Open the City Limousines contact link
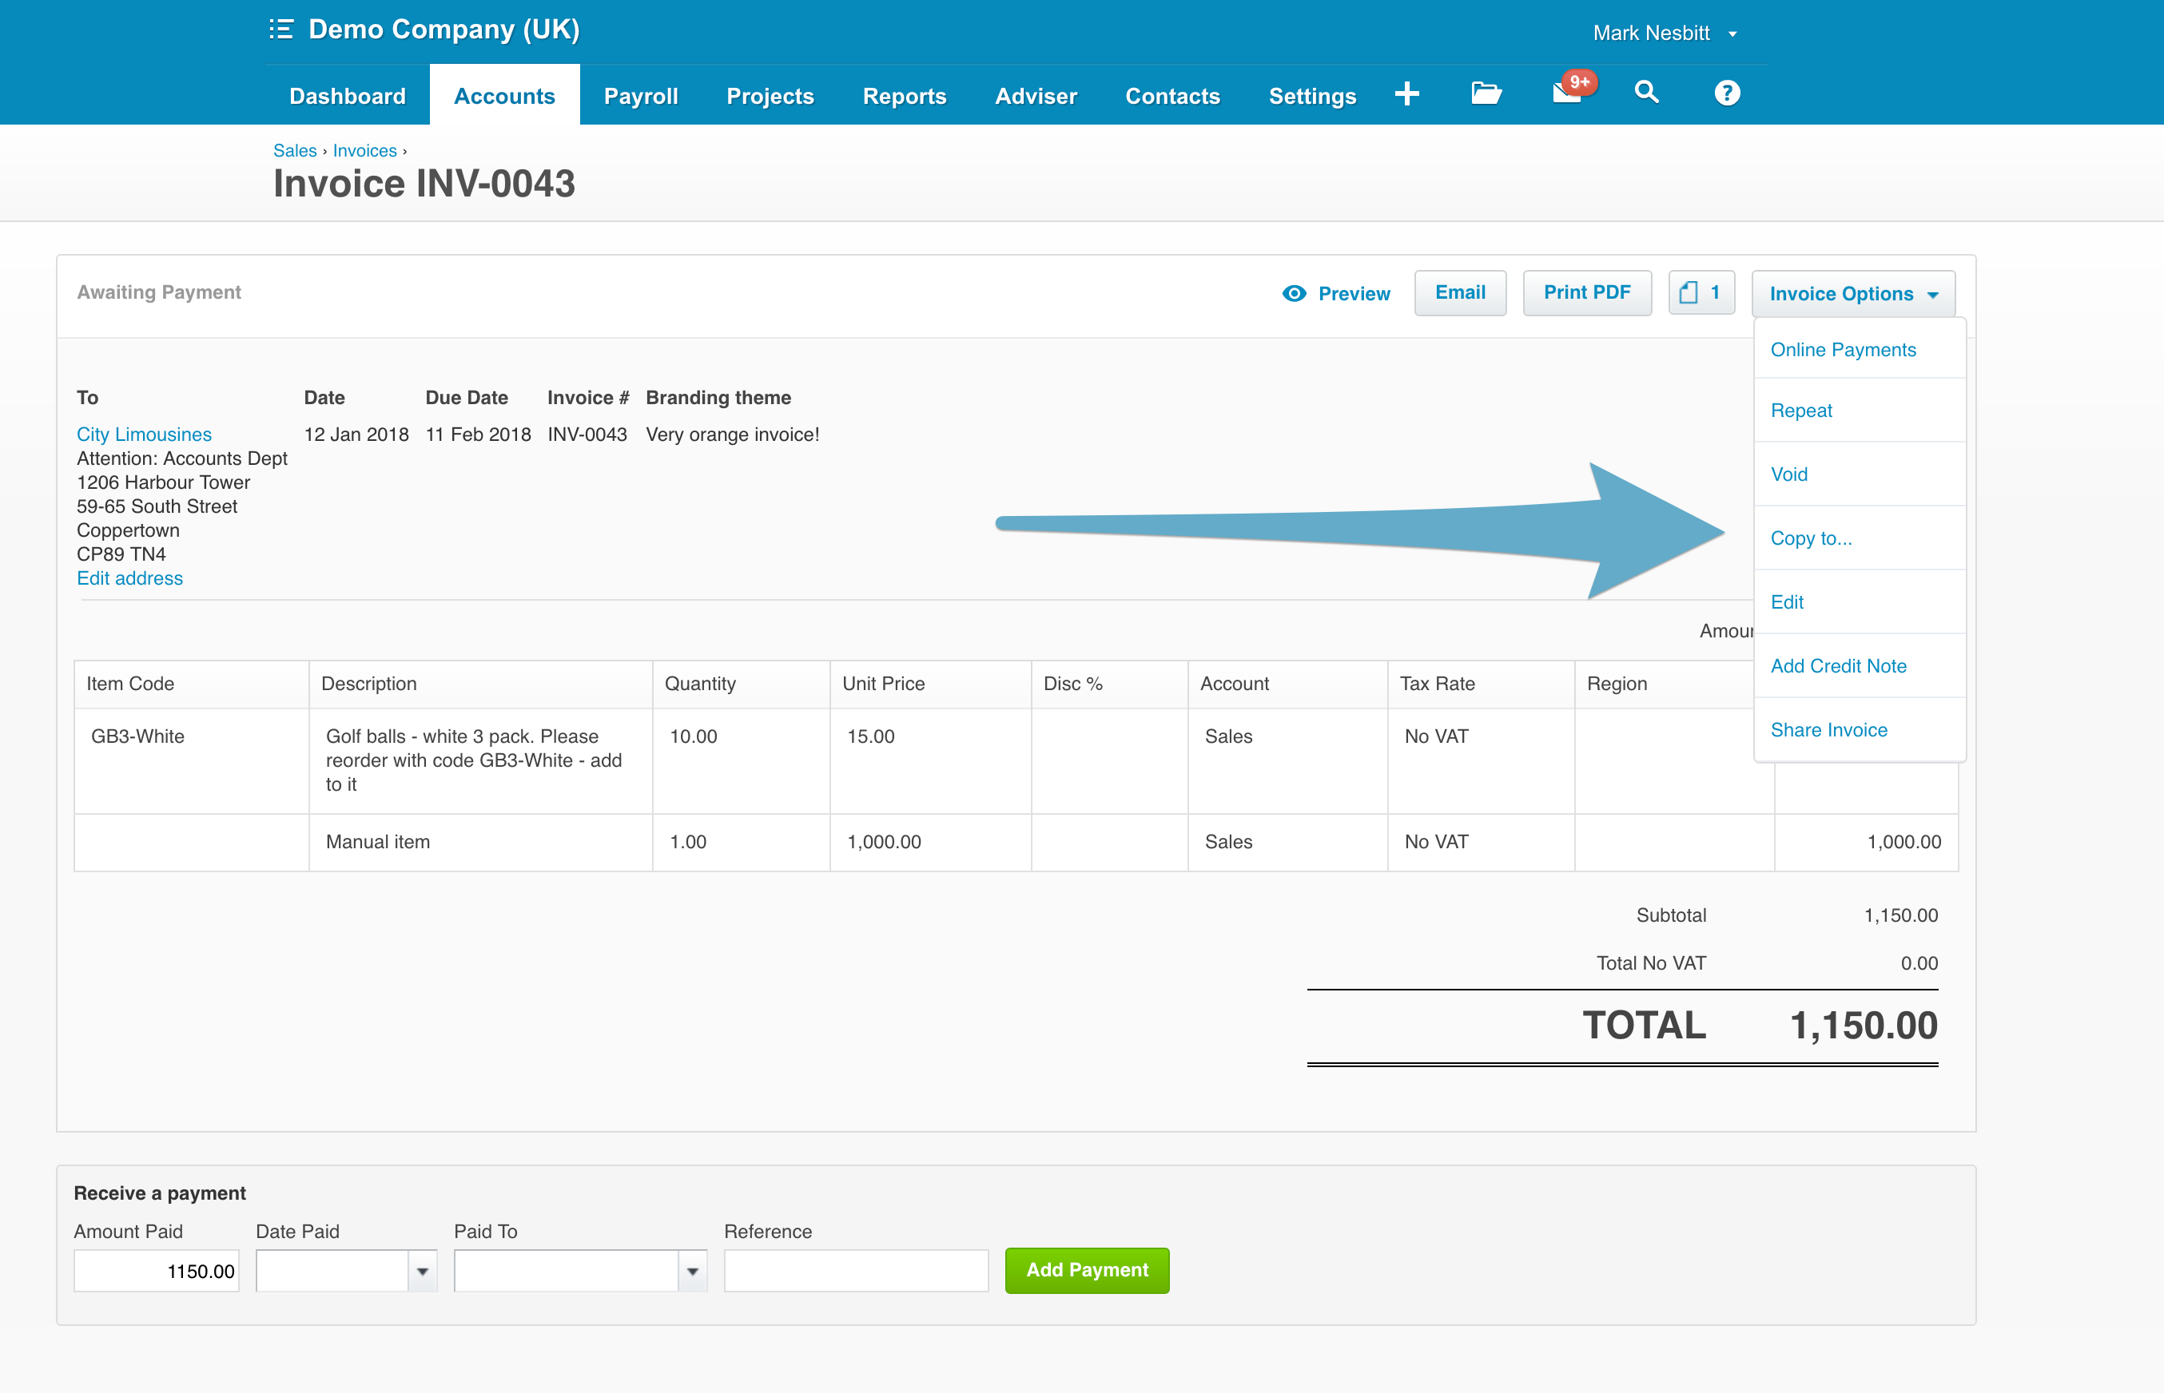2164x1393 pixels. [144, 435]
